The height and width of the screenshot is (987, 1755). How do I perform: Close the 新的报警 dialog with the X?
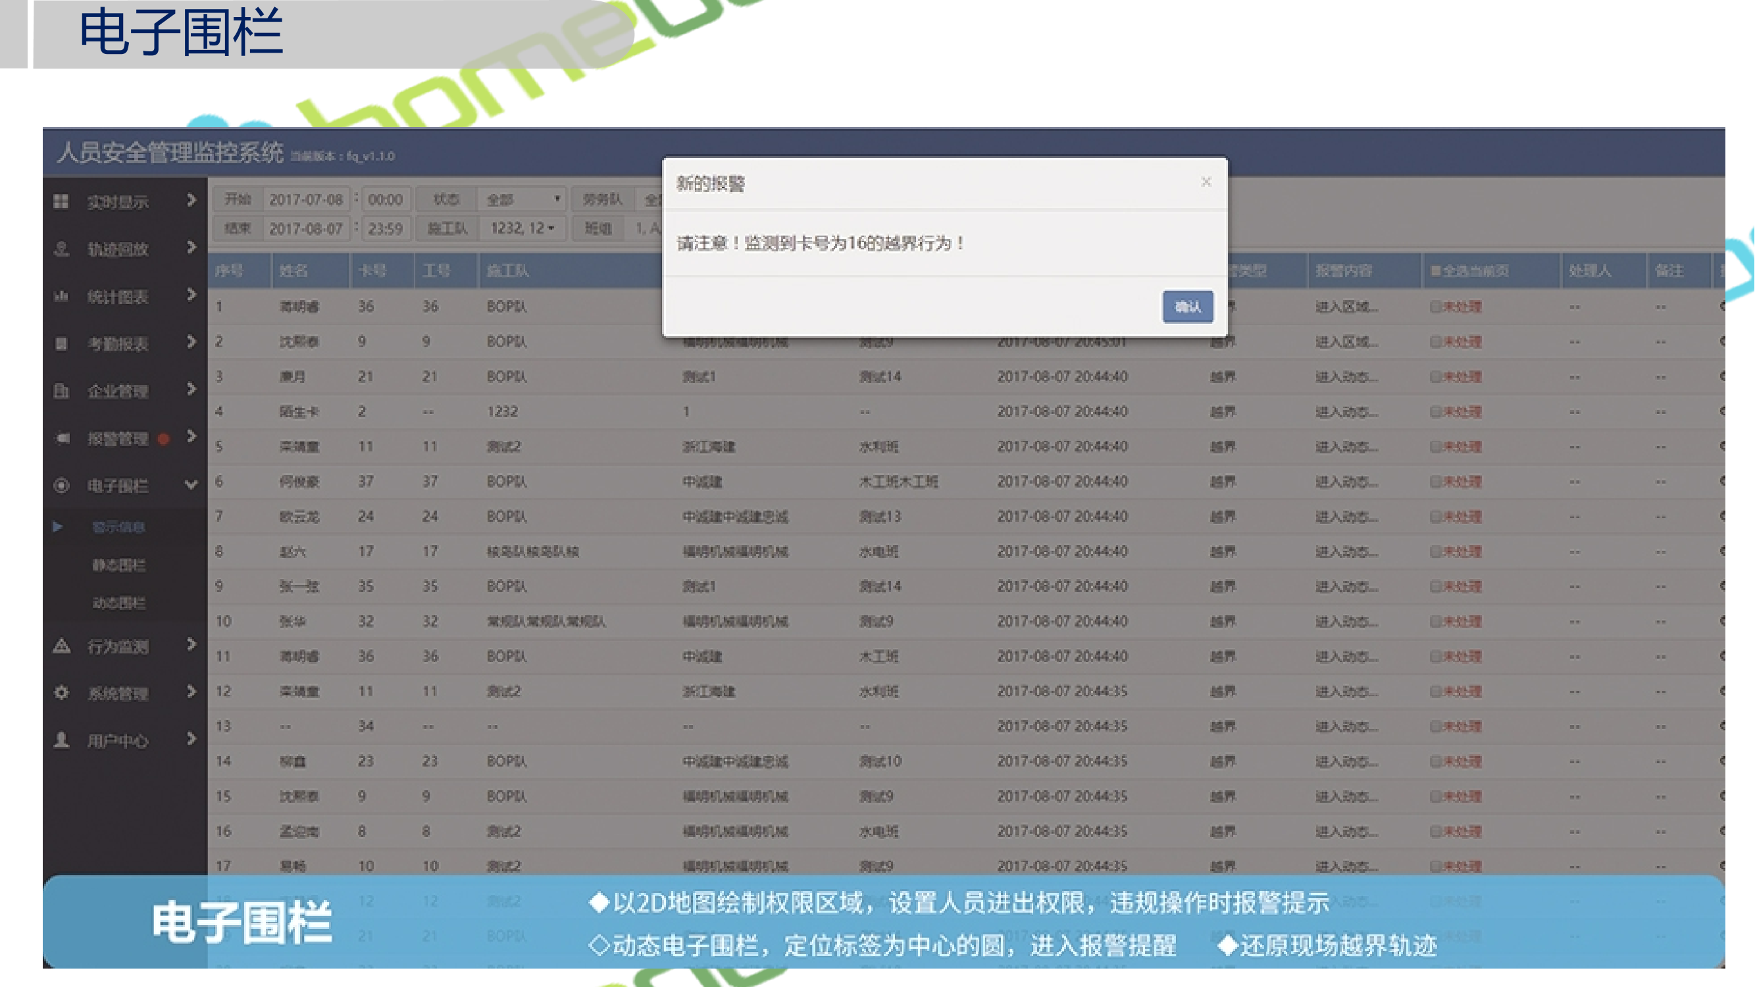tap(1206, 182)
